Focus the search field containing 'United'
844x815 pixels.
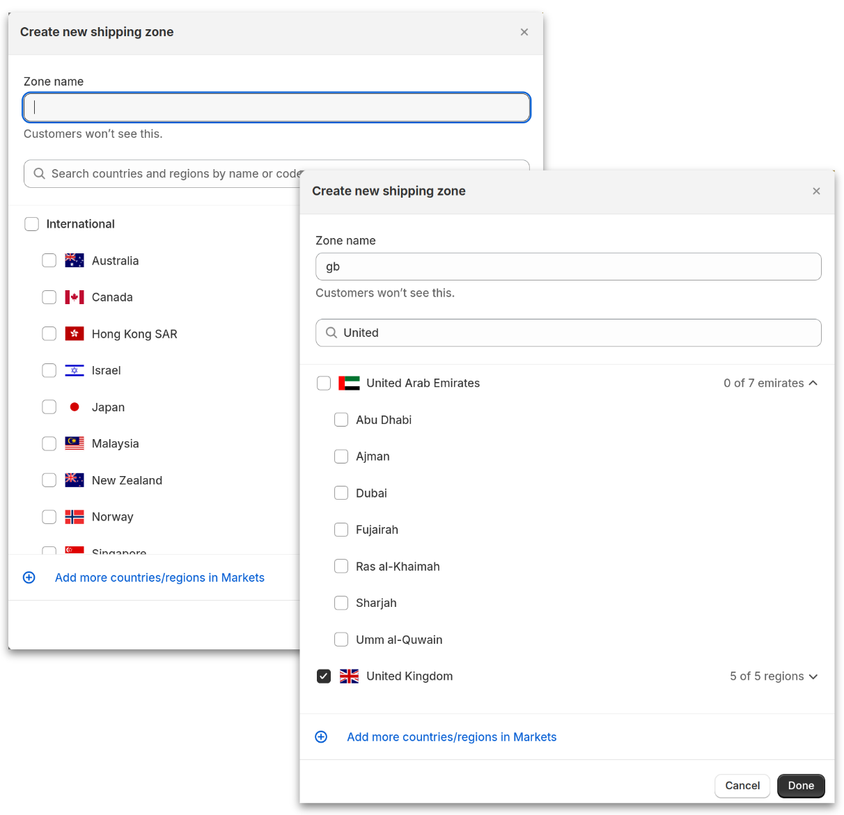[578, 333]
